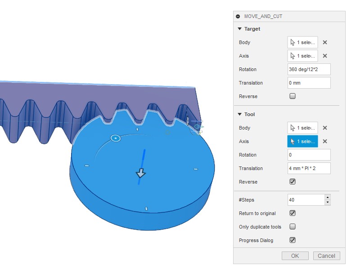The width and height of the screenshot is (356, 274).
Task: Click the blue arrow manipulator on gear
Action: point(141,174)
